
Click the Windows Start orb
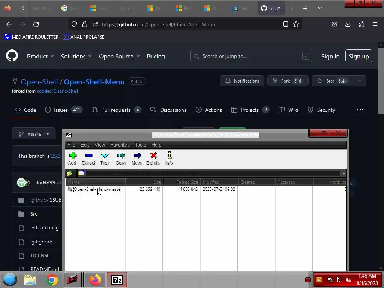coord(10,279)
